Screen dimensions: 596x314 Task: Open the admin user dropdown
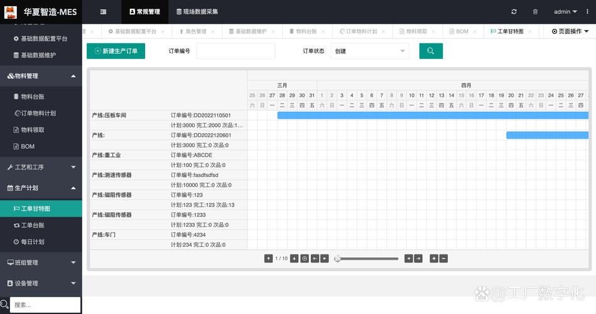tap(565, 12)
